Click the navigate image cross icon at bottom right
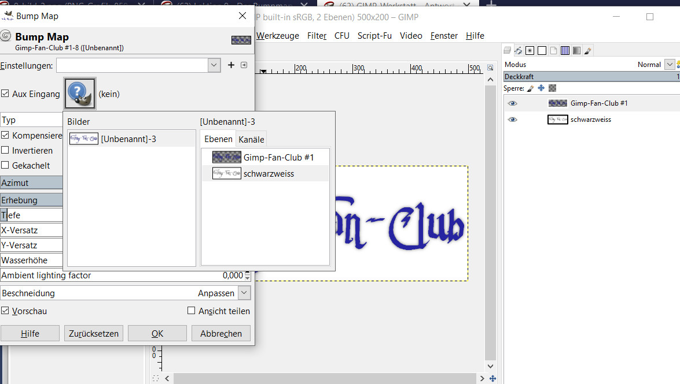The height and width of the screenshot is (384, 680). [x=492, y=378]
